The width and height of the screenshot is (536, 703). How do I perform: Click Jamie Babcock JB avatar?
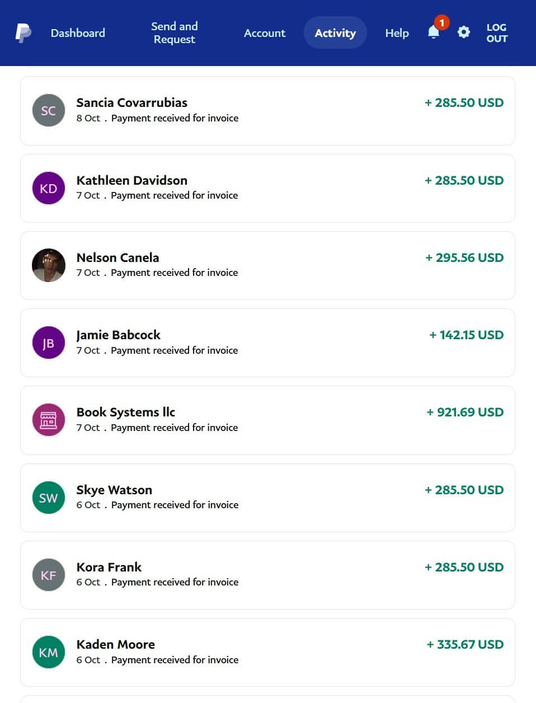coord(49,343)
